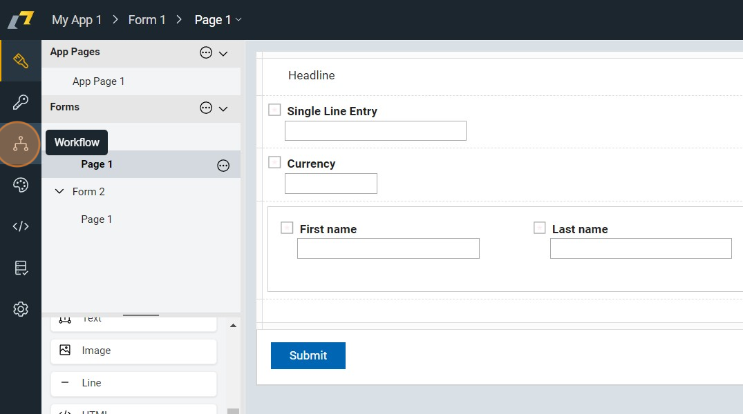Click the blue Submit button
The width and height of the screenshot is (743, 414).
pos(308,355)
